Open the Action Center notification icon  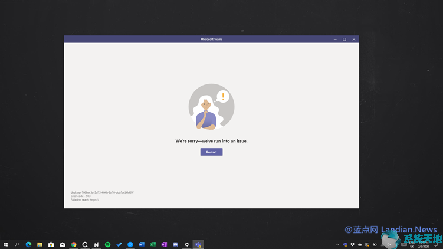pos(435,244)
